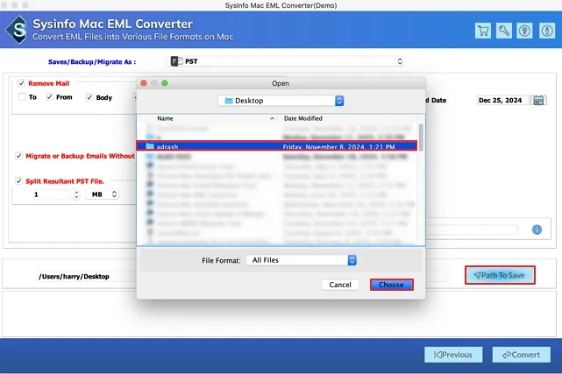Click the split size value field
This screenshot has width=562, height=374.
tap(53, 194)
